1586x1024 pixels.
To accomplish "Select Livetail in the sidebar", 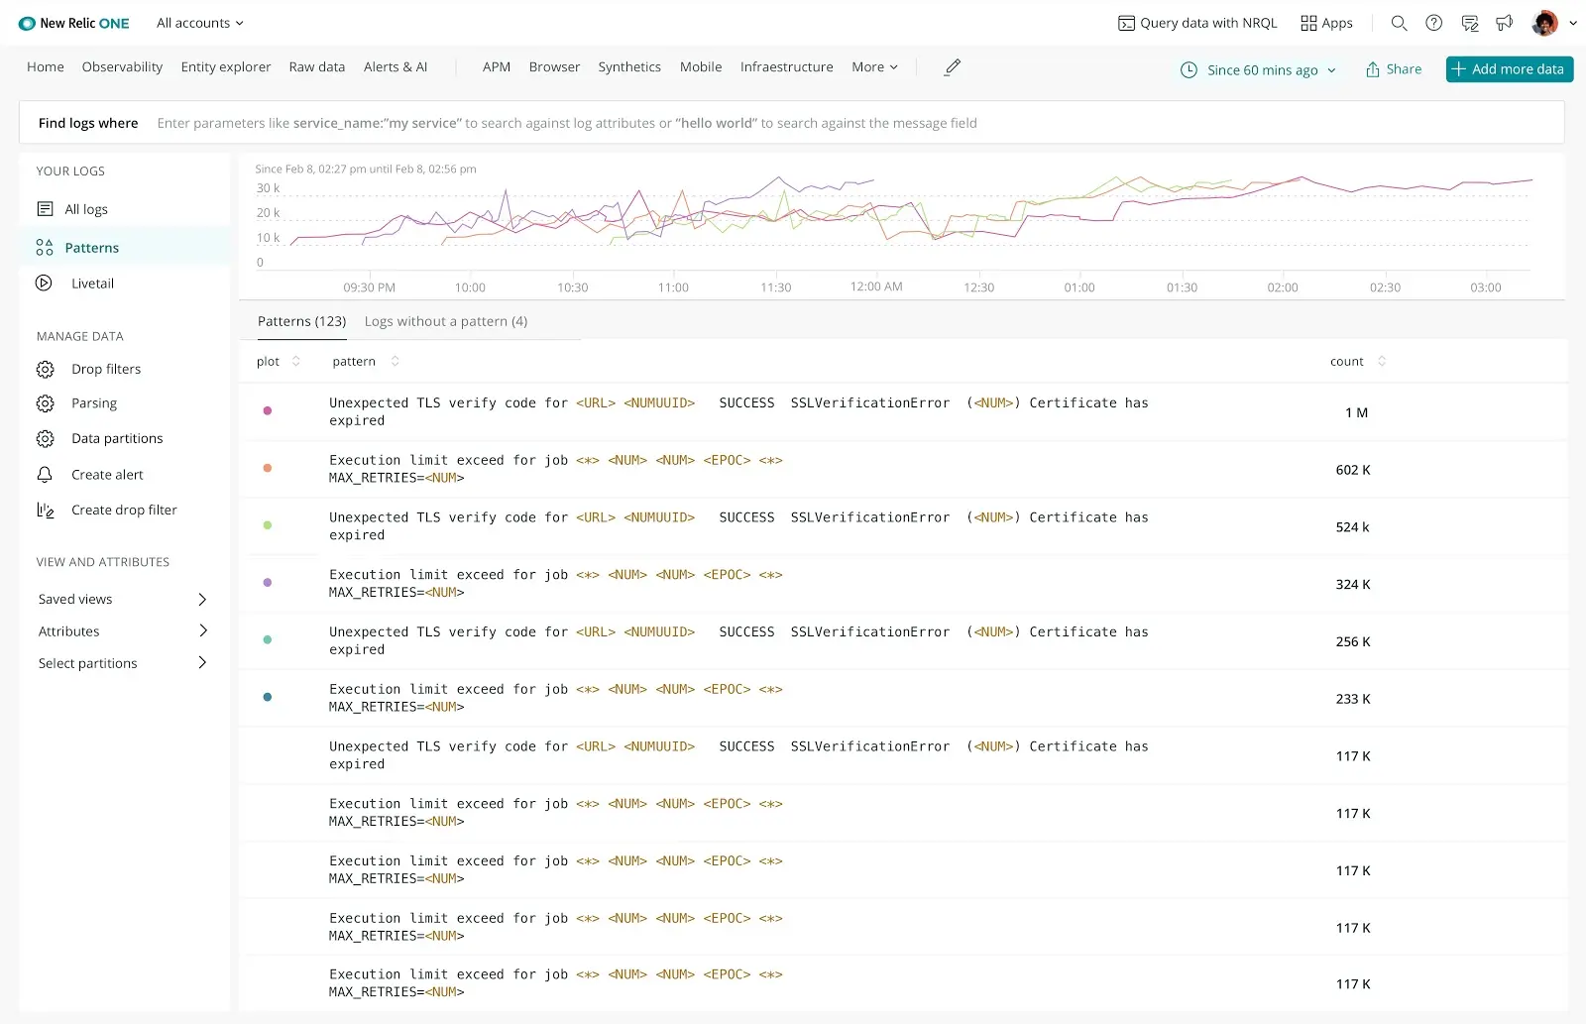I will point(91,283).
